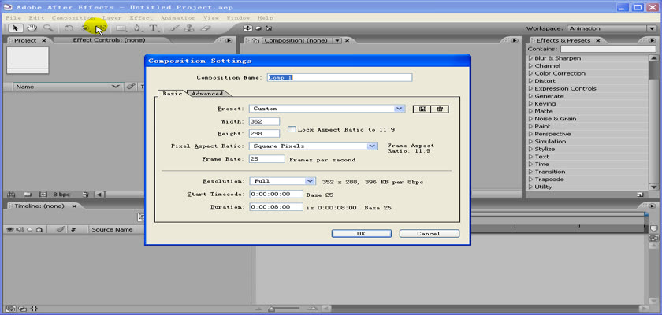Screen dimensions: 662x315
Task: Select the Rotation tool
Action: click(x=69, y=28)
